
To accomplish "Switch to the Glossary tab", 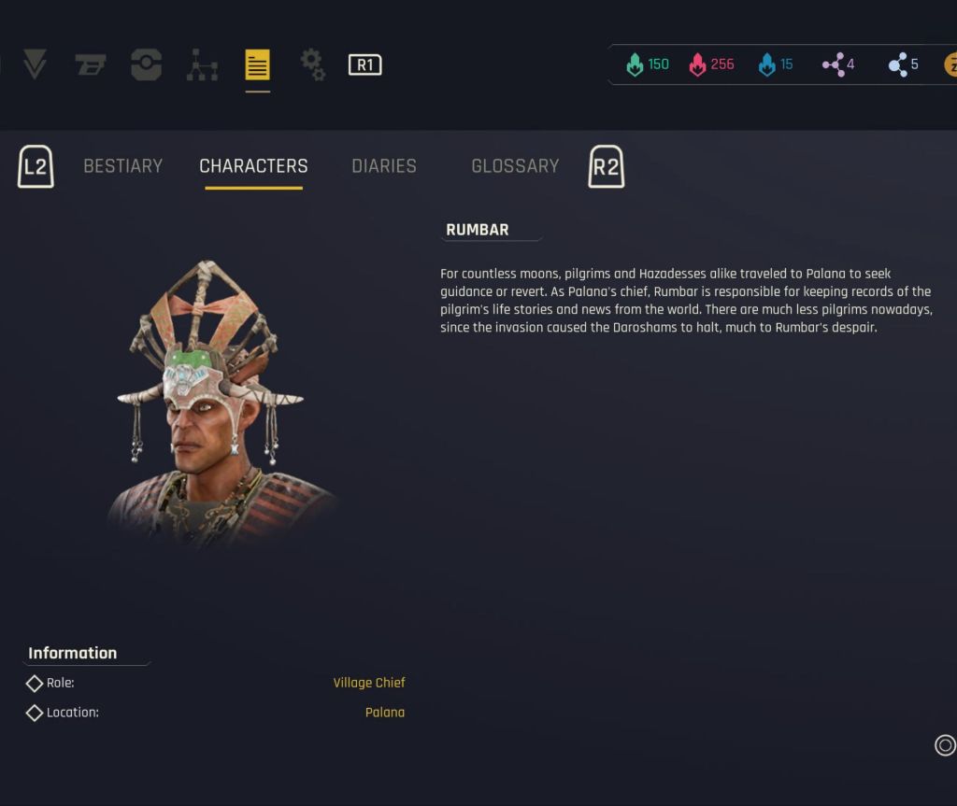I will pyautogui.click(x=515, y=166).
